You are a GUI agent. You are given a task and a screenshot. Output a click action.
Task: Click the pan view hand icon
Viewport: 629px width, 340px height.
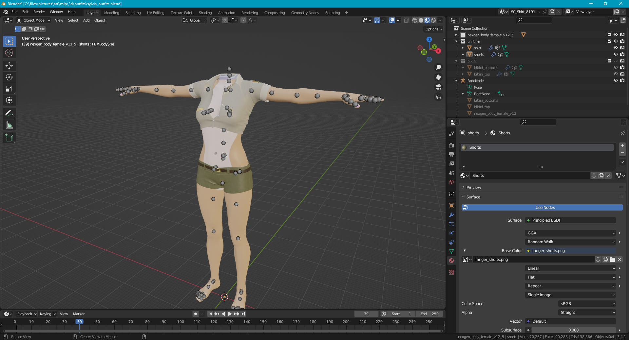[438, 77]
